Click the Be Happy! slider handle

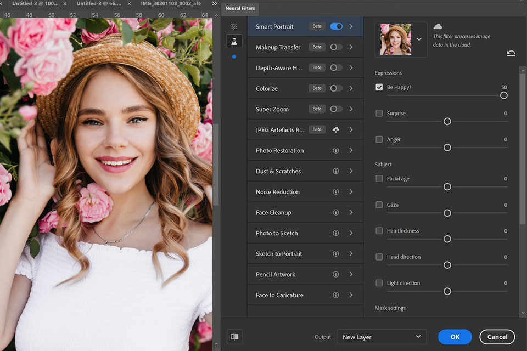(x=503, y=95)
